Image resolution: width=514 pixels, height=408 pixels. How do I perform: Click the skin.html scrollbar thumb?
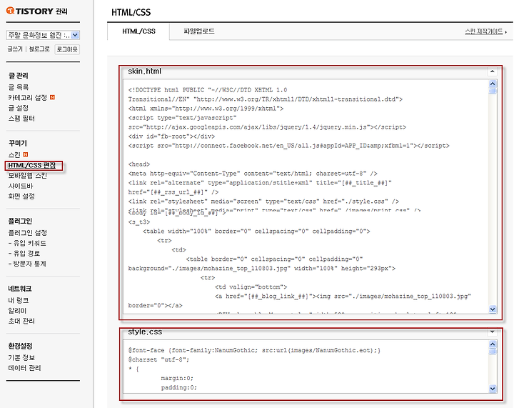[493, 91]
